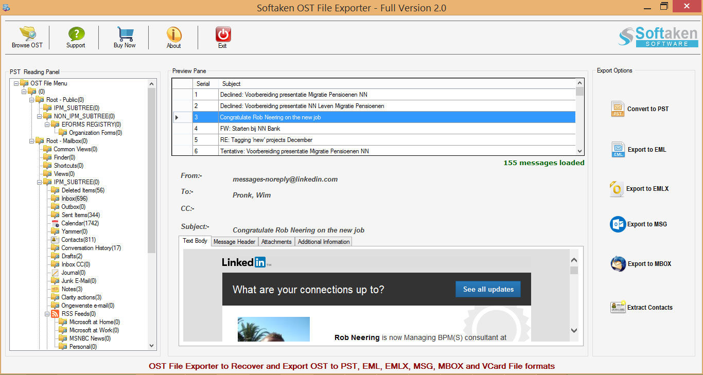The width and height of the screenshot is (703, 375).
Task: Open the Deleted Items(56) folder
Action: (x=82, y=190)
